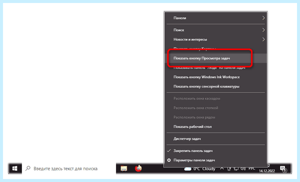Click the taskbar search magnifier icon

[28, 168]
